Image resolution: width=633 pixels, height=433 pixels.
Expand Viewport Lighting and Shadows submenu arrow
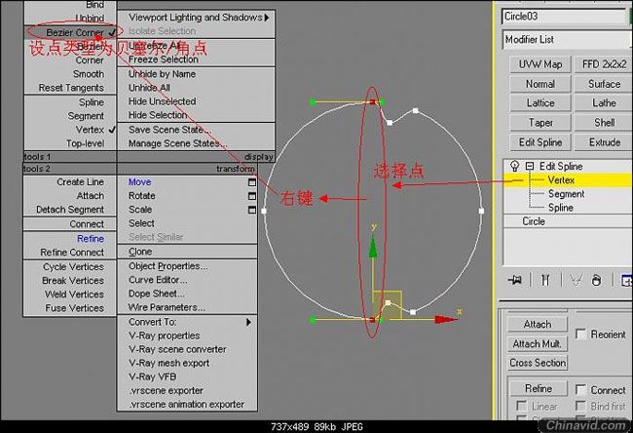tap(267, 18)
